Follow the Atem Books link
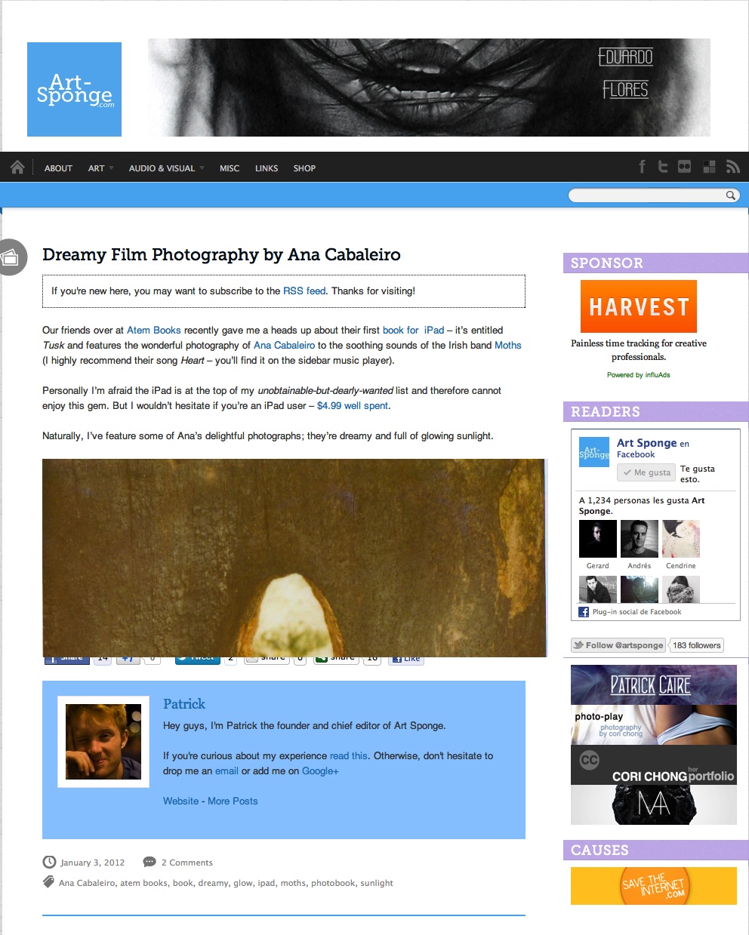This screenshot has width=749, height=935. [x=154, y=330]
